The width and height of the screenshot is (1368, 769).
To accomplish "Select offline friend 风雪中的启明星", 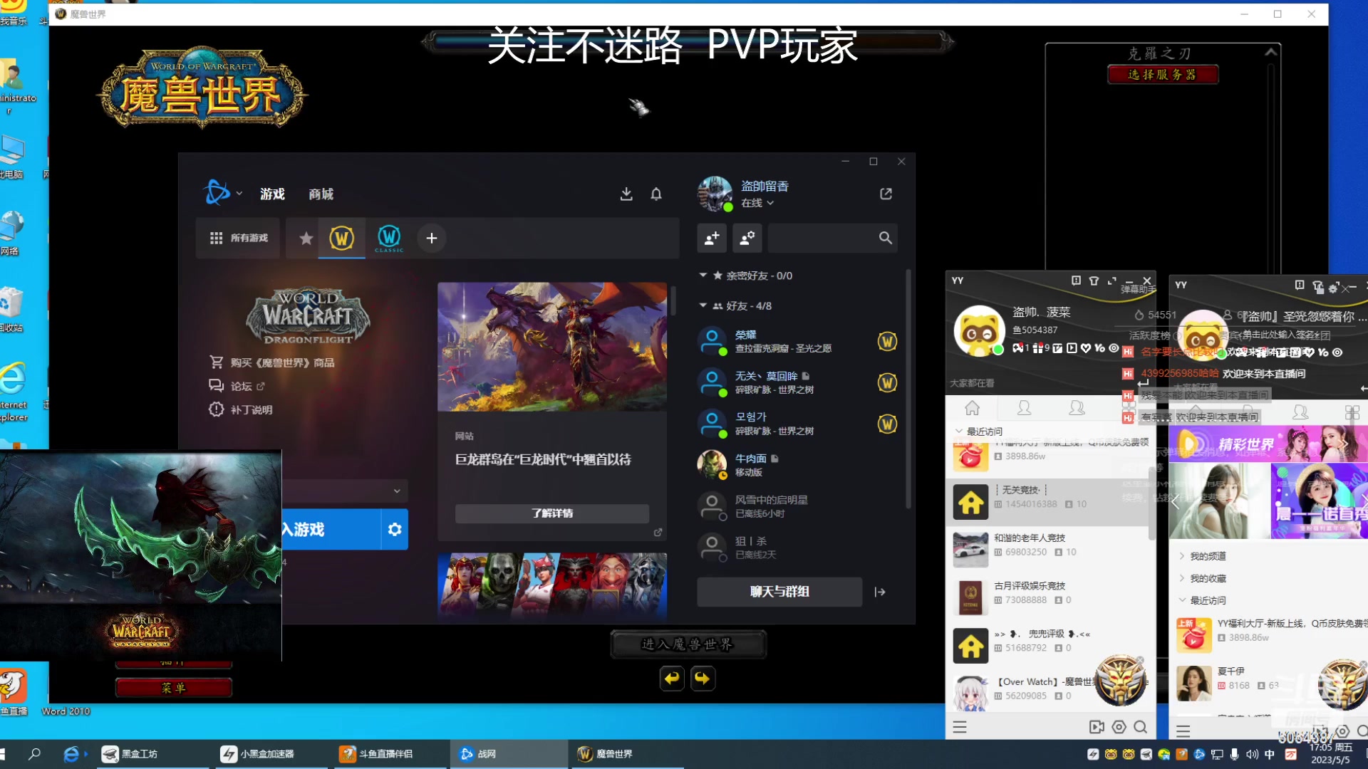I will point(798,506).
